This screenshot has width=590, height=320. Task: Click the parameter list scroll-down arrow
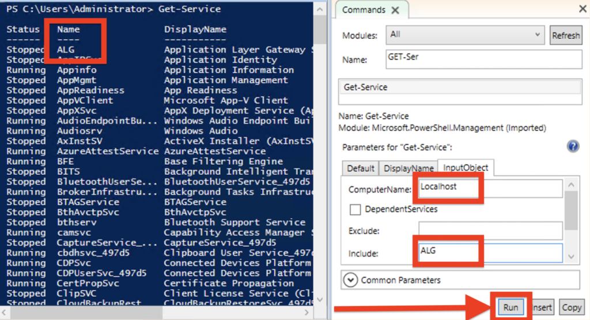point(572,256)
